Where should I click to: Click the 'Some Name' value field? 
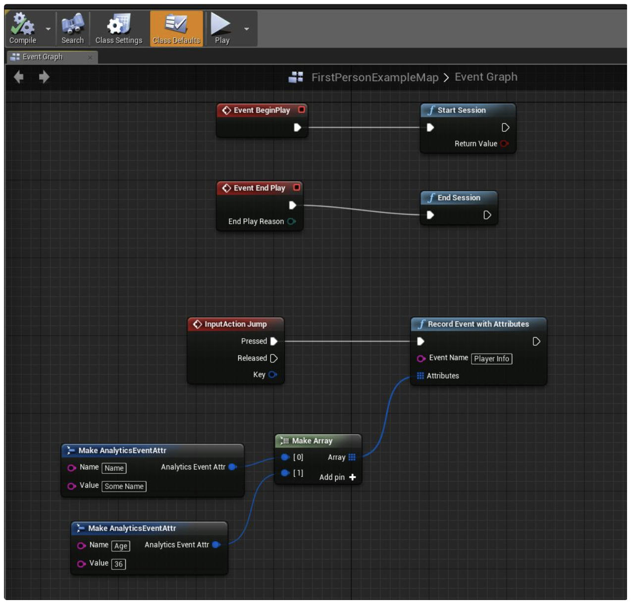coord(124,486)
